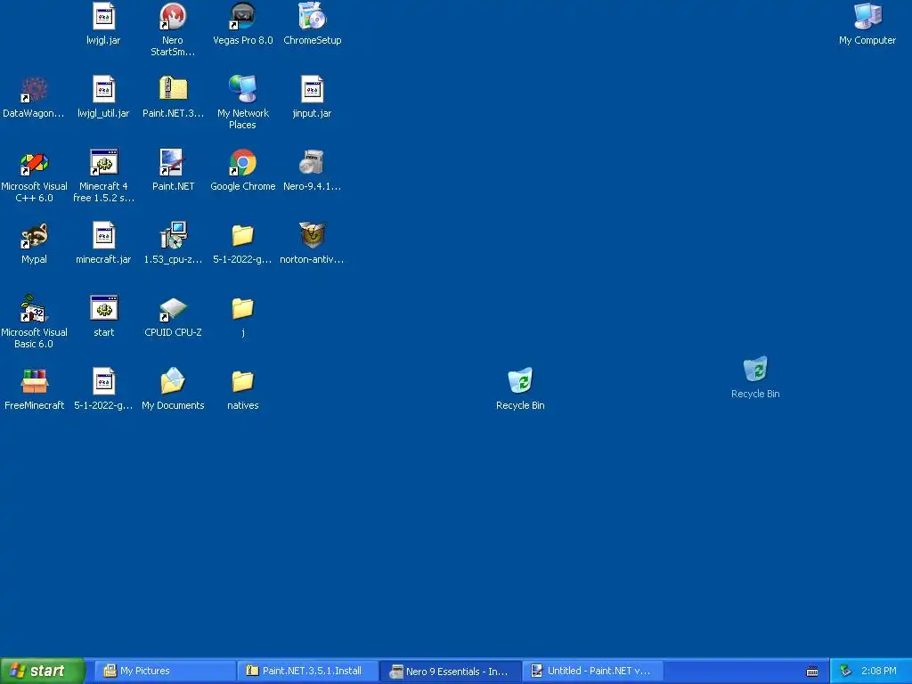Select the ChromeSetup installer icon

pyautogui.click(x=313, y=16)
